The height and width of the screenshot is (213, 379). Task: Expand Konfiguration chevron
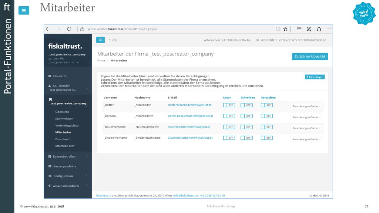pos(87,176)
